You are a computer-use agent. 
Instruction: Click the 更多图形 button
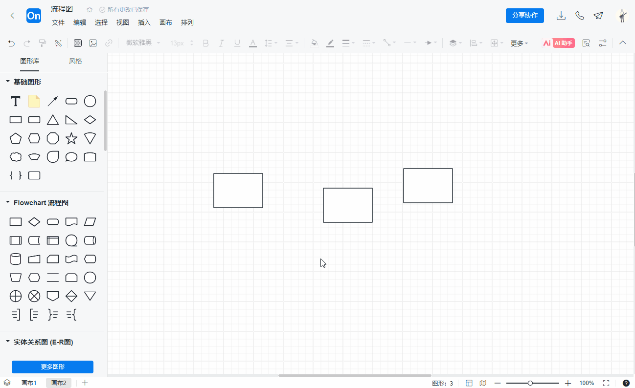pos(52,367)
